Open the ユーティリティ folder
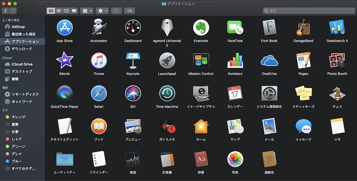 click(x=65, y=159)
